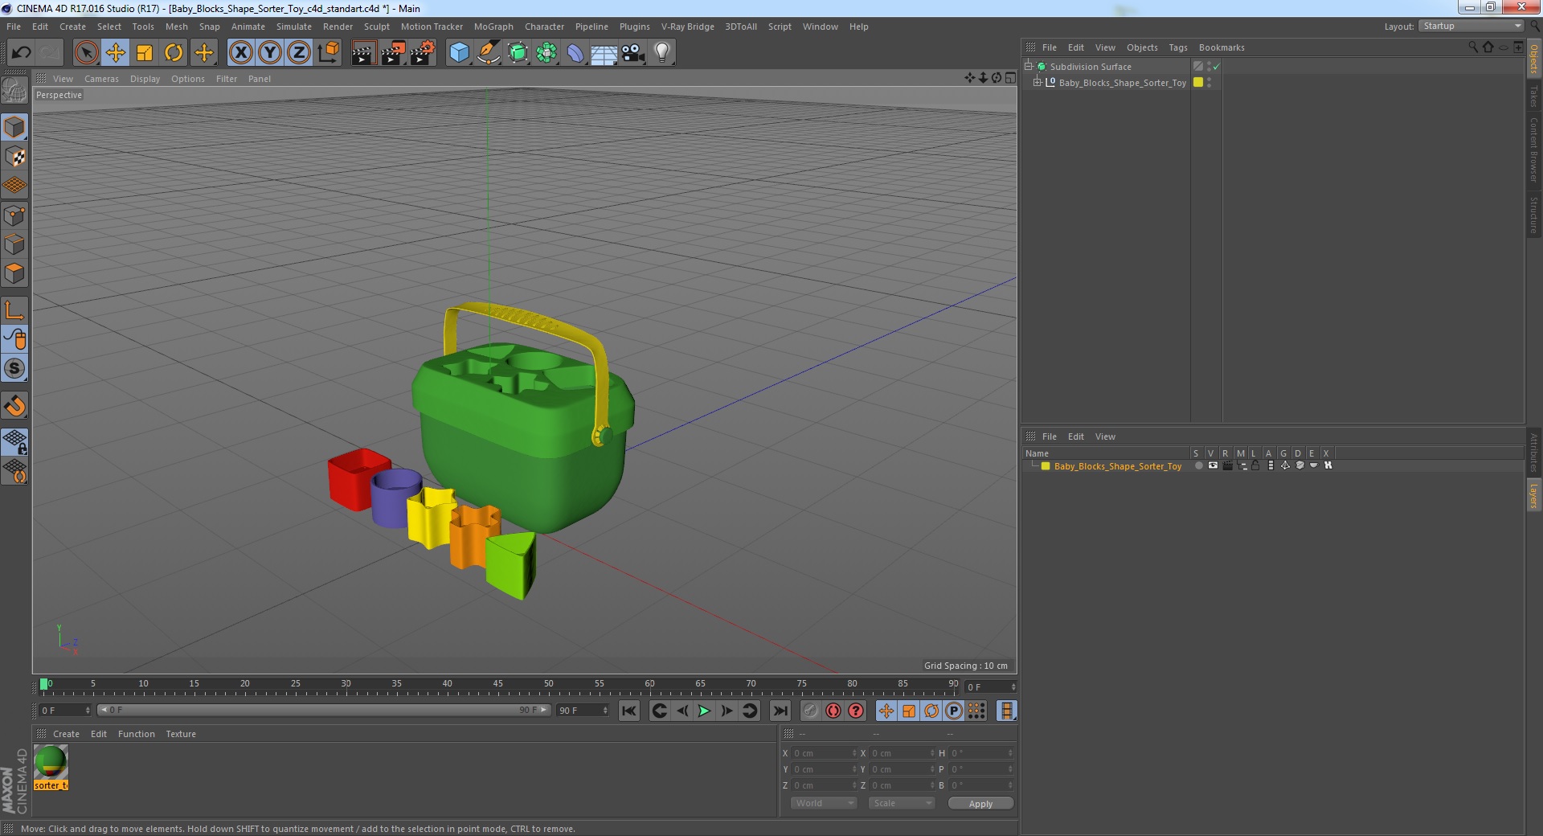Viewport: 1543px width, 836px height.
Task: Open Edit Render Settings icon
Action: (x=423, y=53)
